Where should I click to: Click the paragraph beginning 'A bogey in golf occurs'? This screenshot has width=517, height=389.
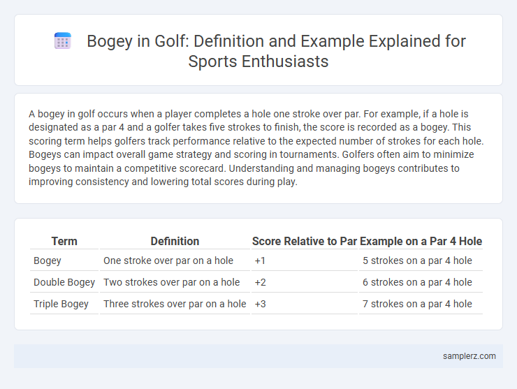point(256,147)
